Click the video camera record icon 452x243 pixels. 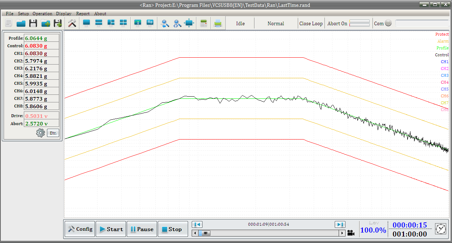click(351, 233)
